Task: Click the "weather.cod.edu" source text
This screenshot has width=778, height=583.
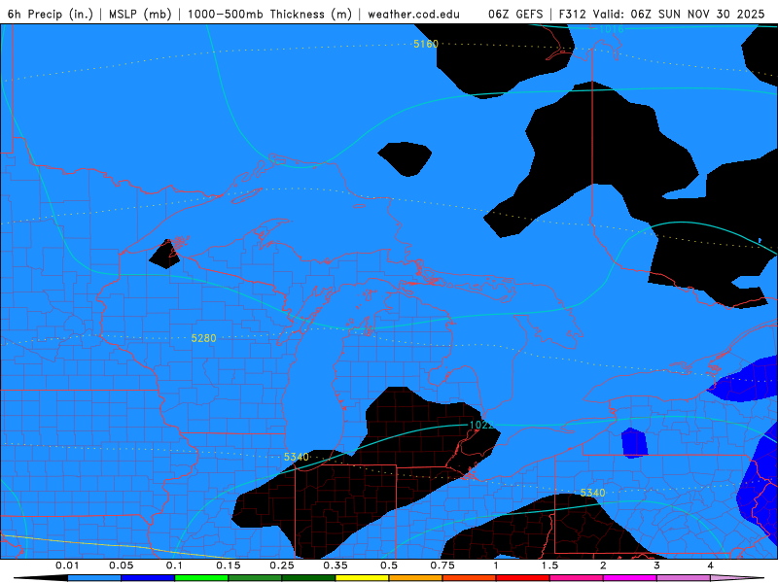Action: (413, 14)
